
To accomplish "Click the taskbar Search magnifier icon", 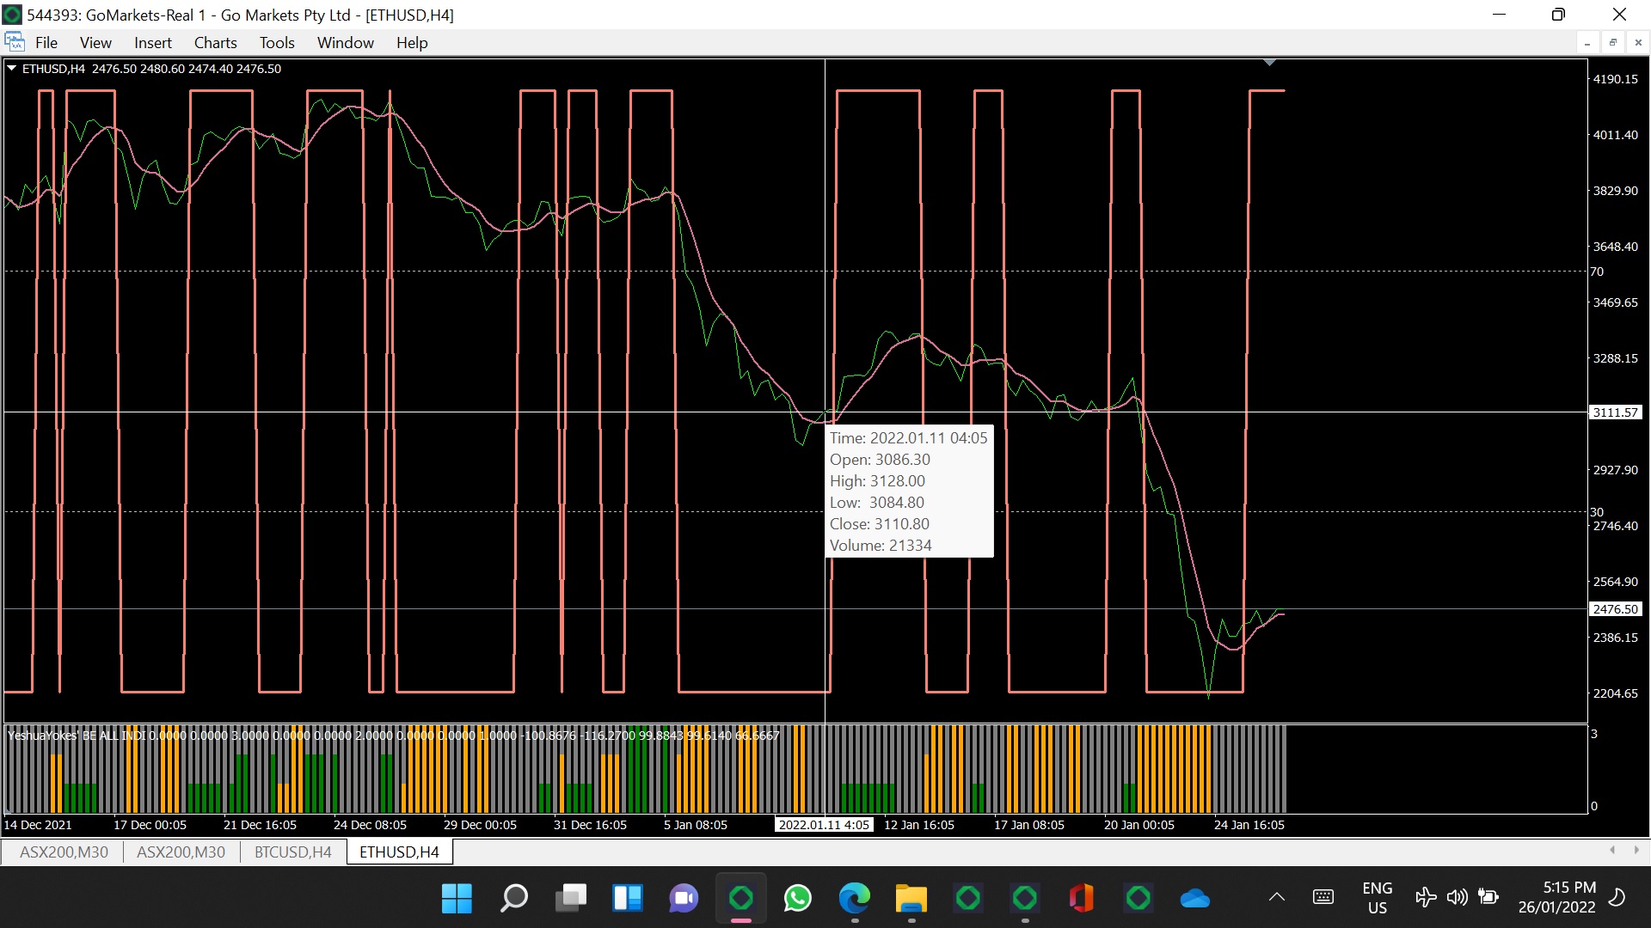I will point(513,898).
